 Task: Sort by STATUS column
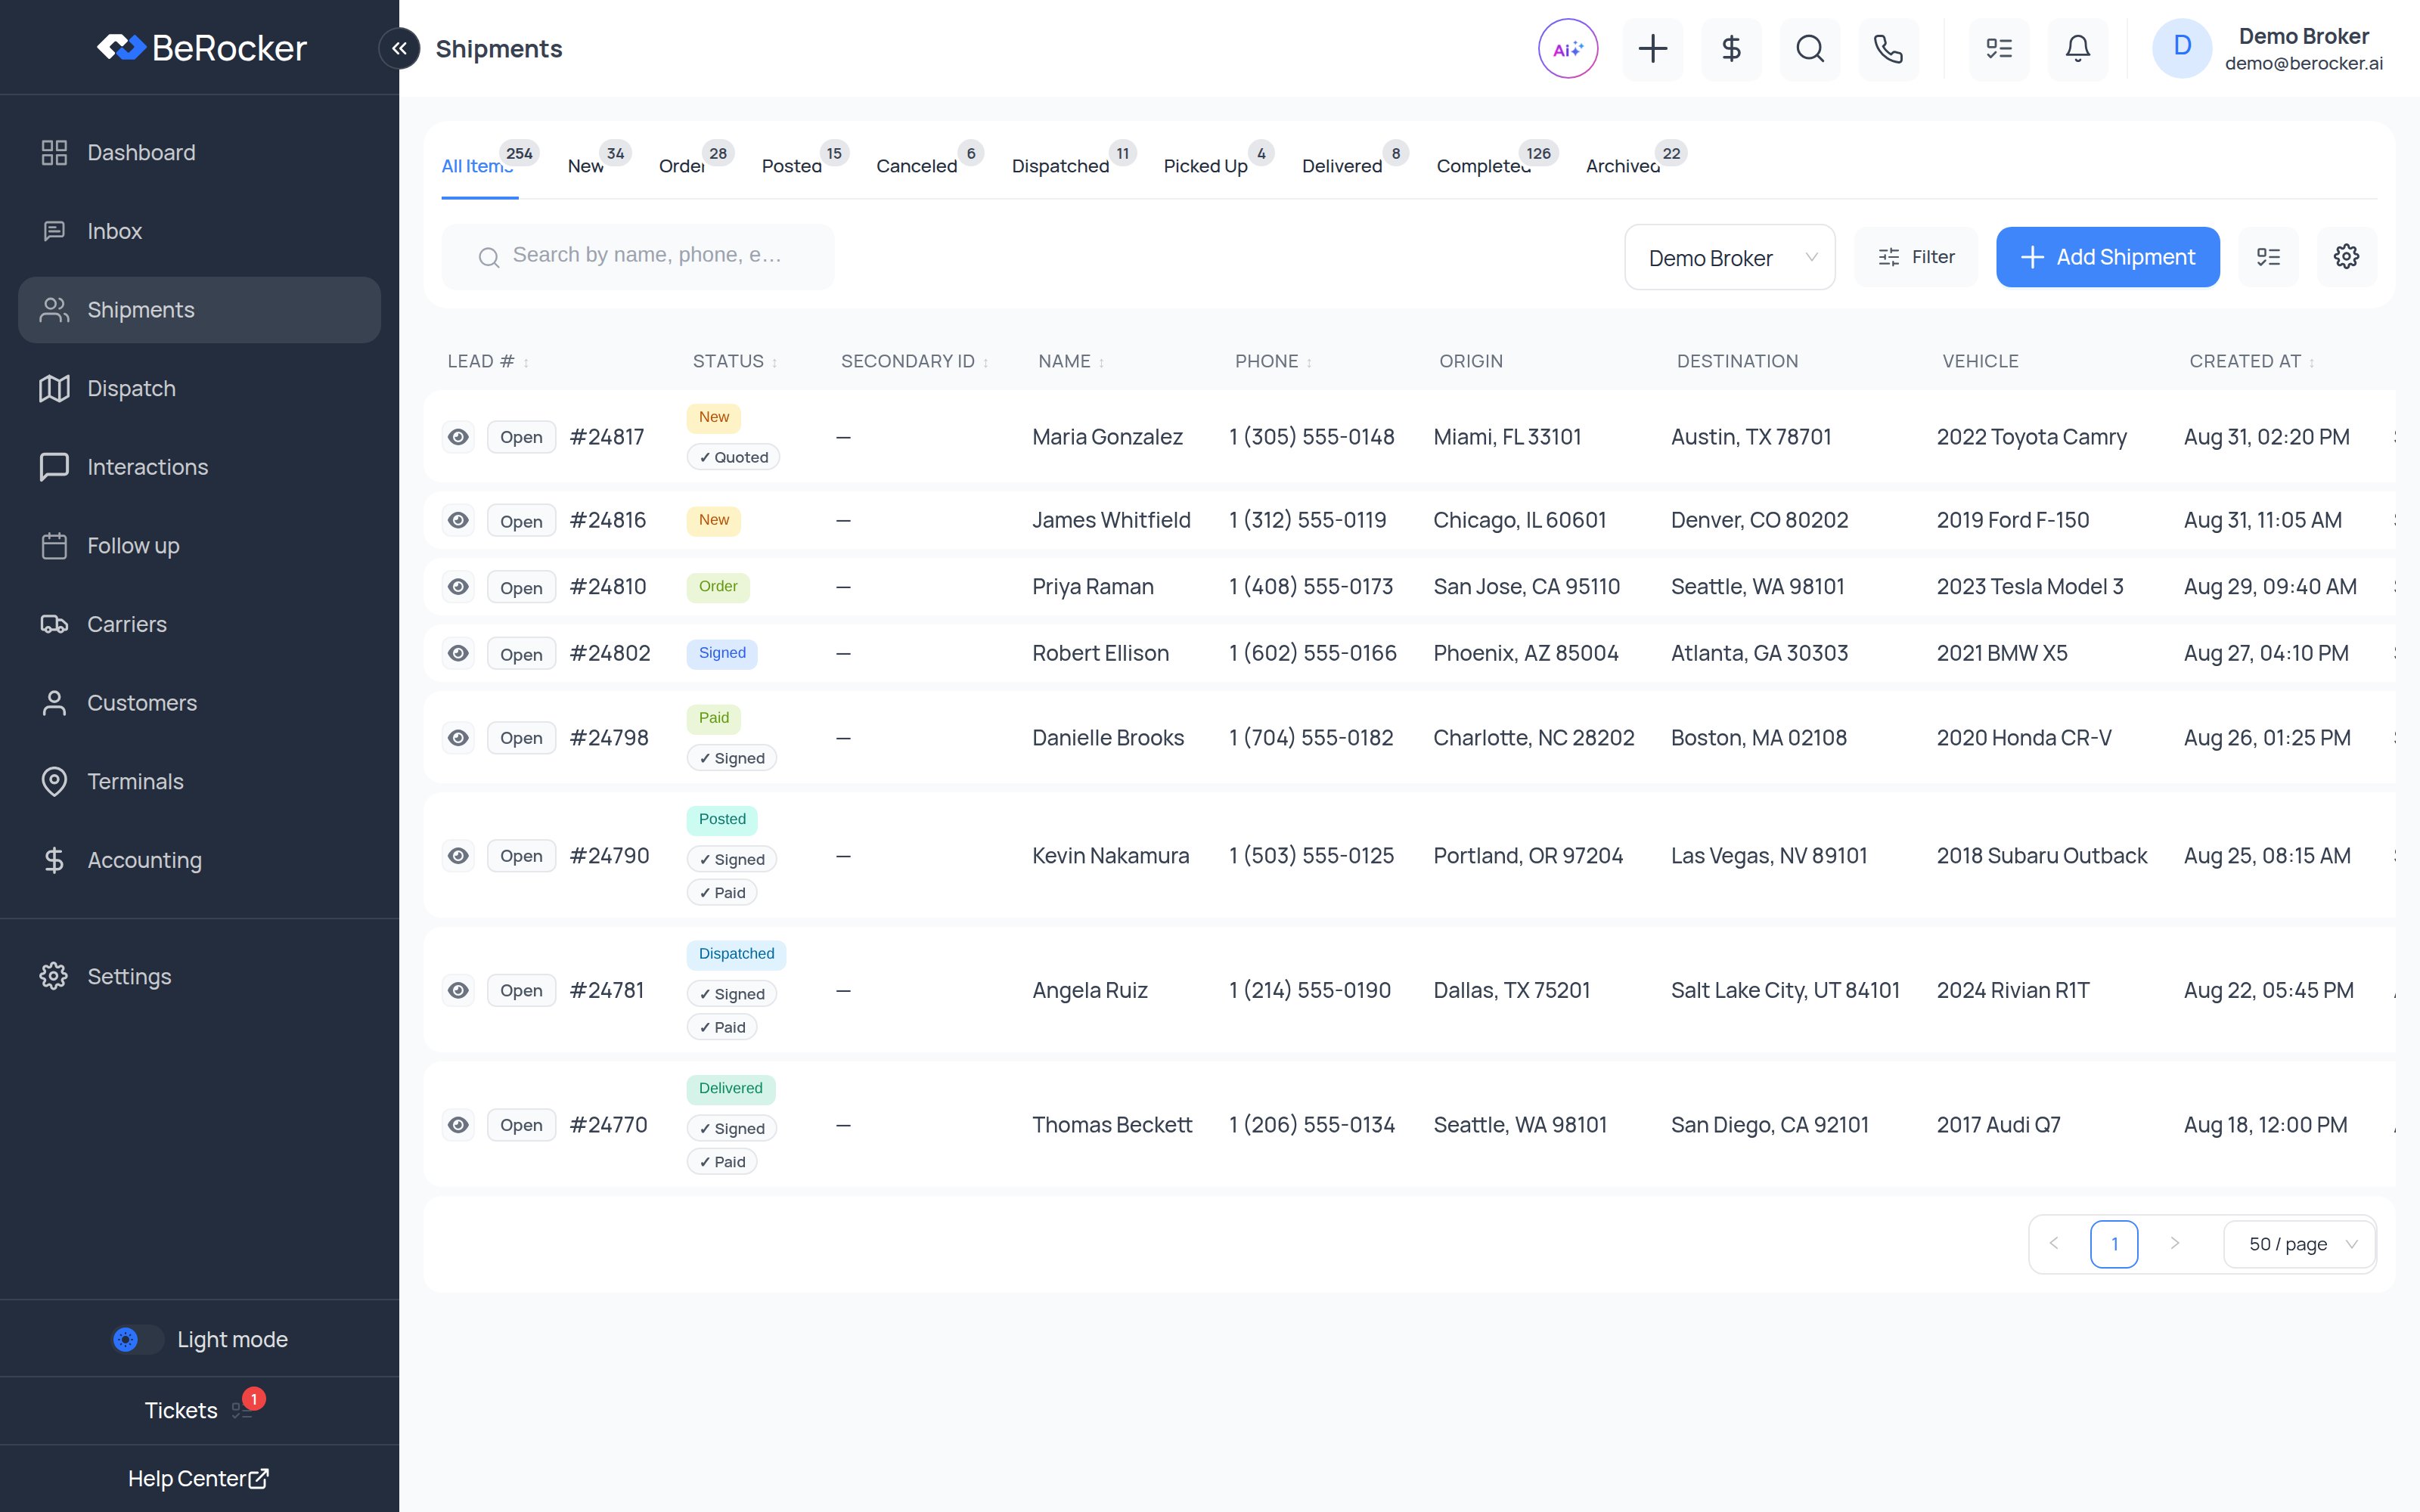(x=735, y=361)
